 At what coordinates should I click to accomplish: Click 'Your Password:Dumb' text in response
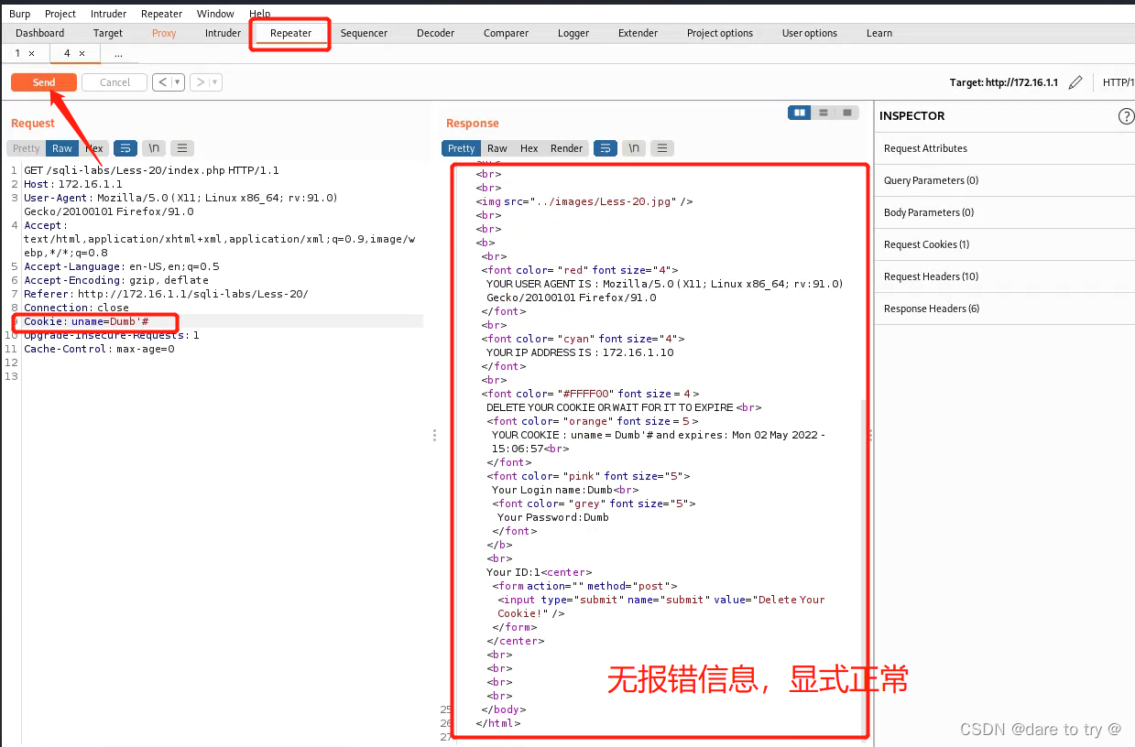(x=553, y=517)
